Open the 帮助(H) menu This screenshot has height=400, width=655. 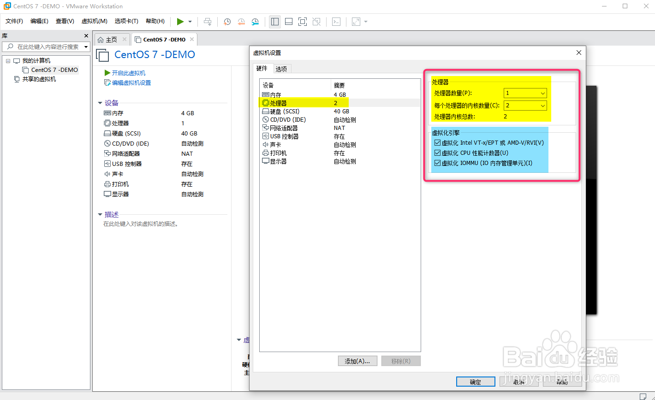[155, 21]
